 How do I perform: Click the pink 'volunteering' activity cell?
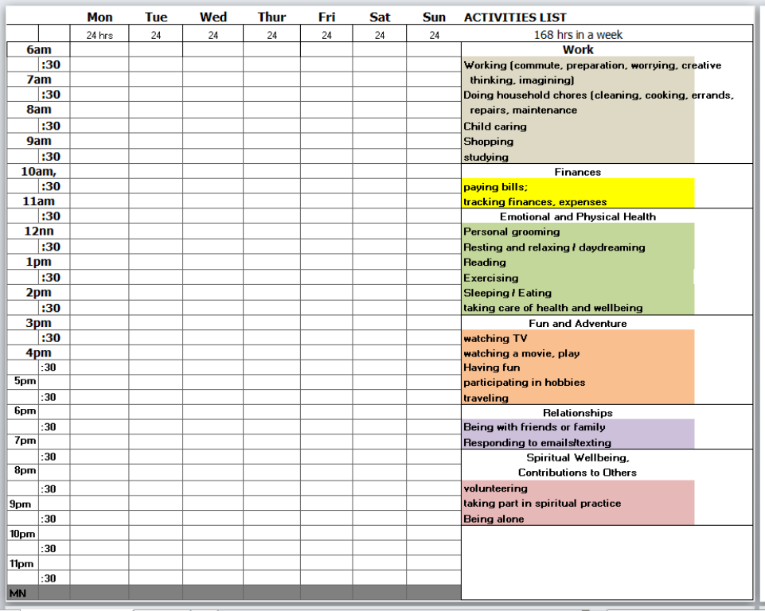coord(495,488)
